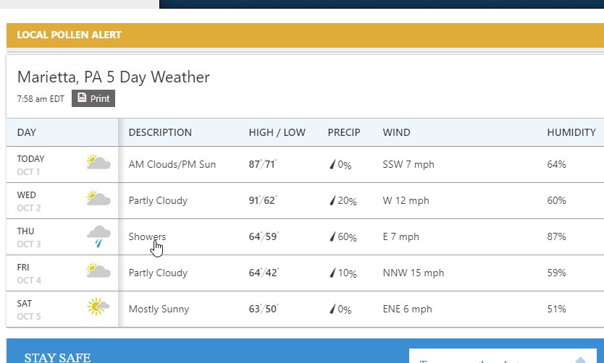The height and width of the screenshot is (363, 604).
Task: Select the TODAY Oct 1 row
Action: click(305, 165)
